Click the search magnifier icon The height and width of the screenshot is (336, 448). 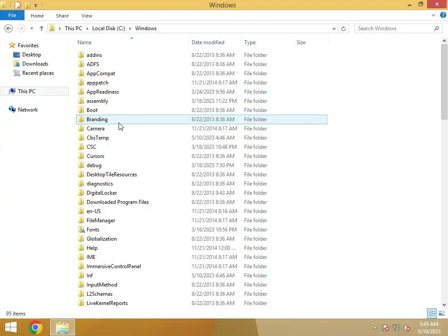(x=436, y=28)
